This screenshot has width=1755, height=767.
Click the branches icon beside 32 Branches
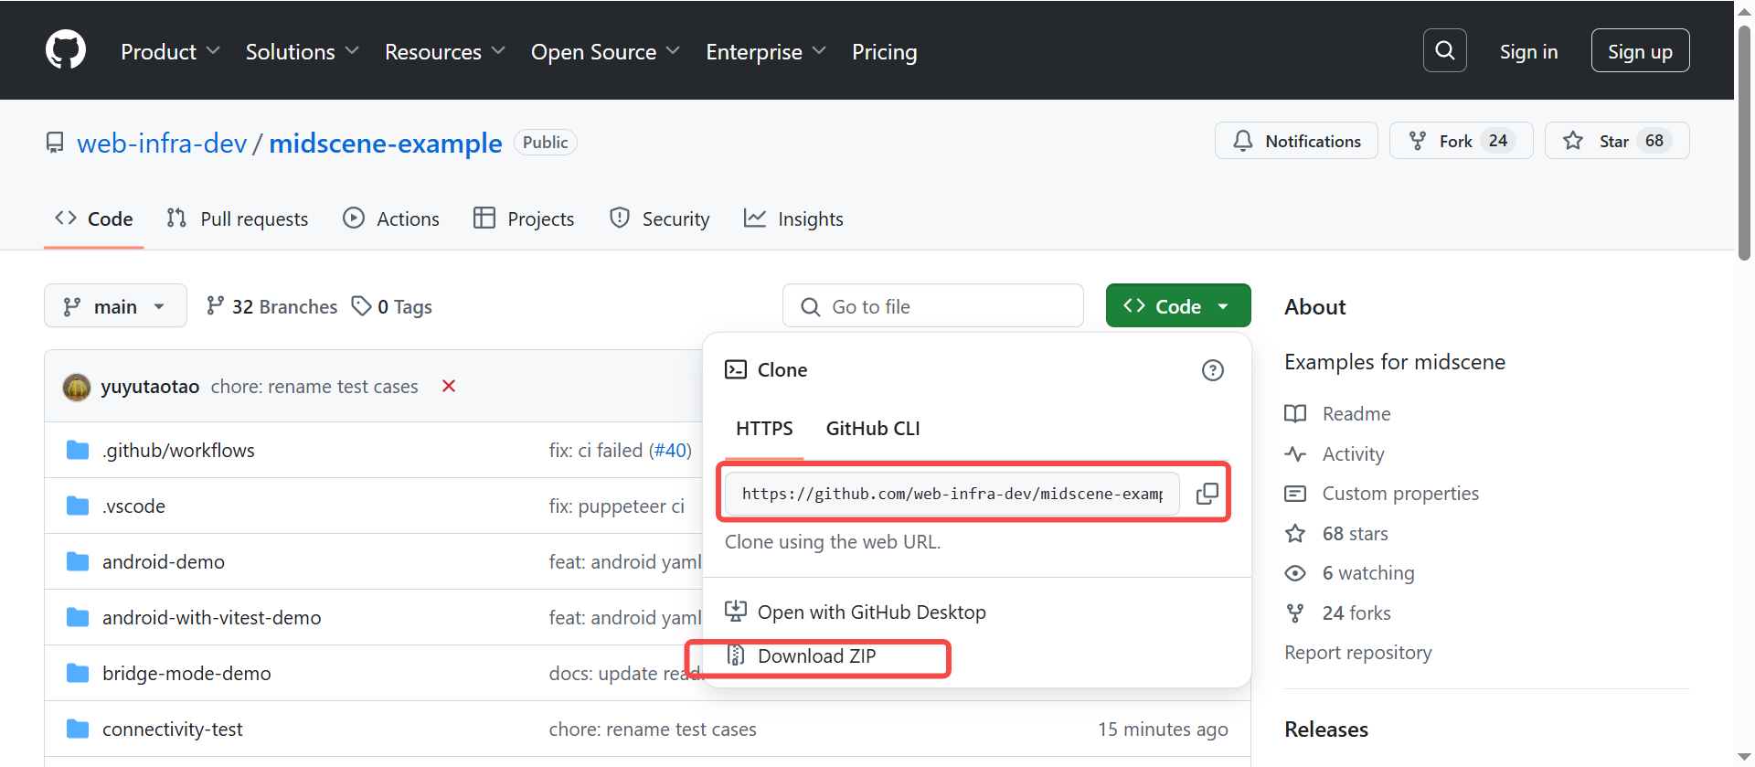click(x=215, y=306)
